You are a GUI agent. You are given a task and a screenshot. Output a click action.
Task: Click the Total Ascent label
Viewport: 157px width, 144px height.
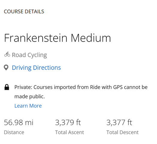(x=70, y=132)
